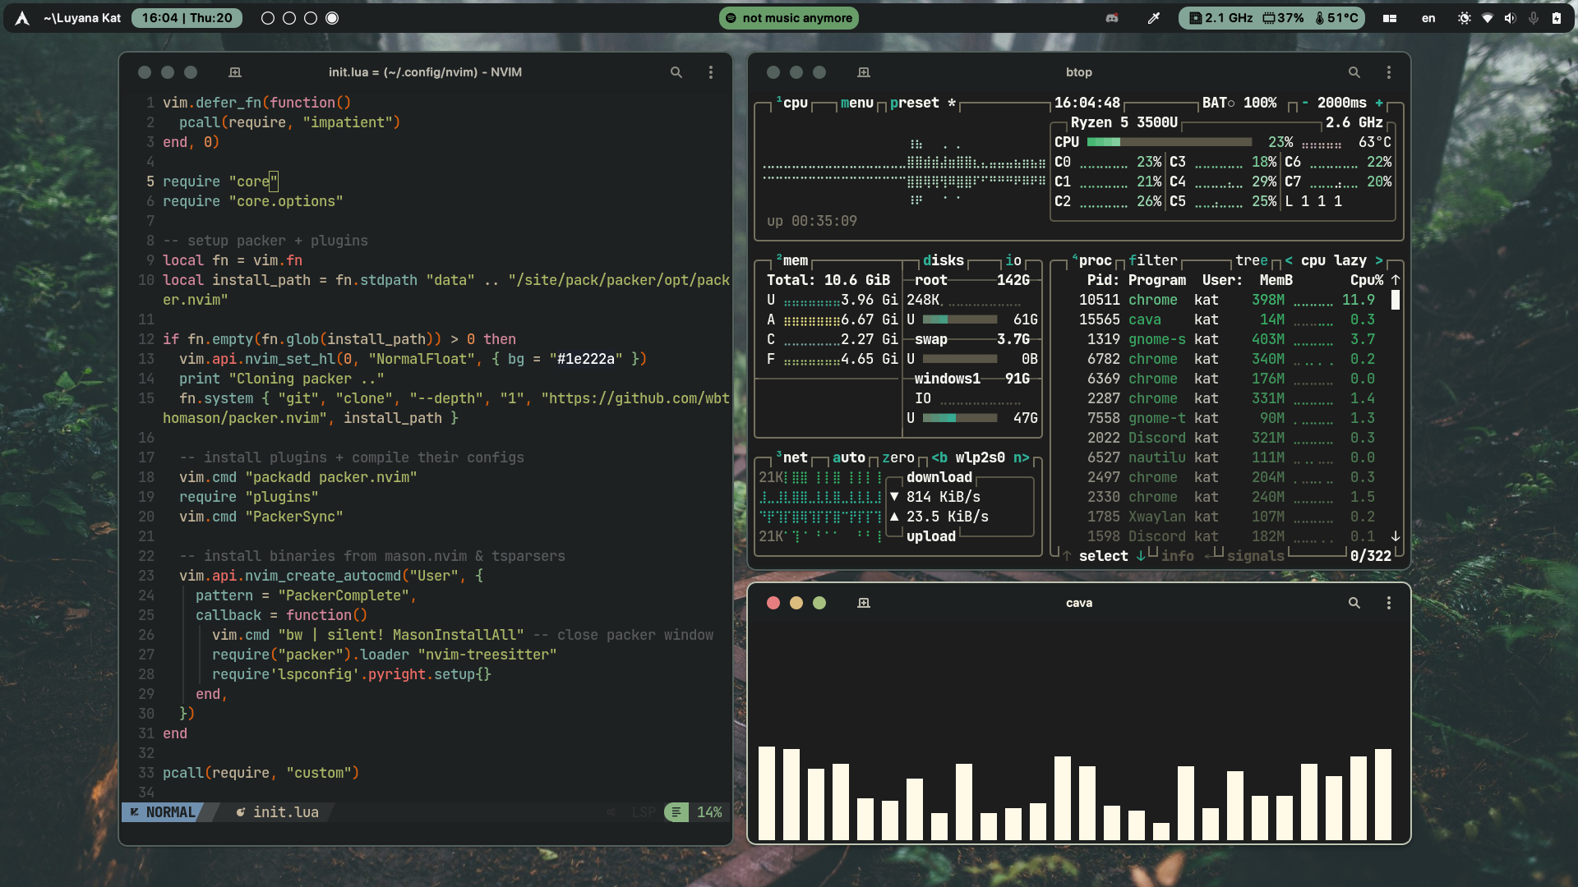Click the left arrow before cpu sort field

pos(1289,260)
